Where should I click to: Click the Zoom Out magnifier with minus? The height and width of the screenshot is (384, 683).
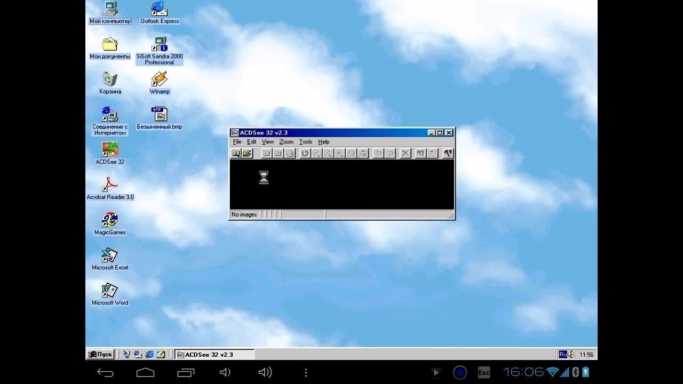coord(316,154)
